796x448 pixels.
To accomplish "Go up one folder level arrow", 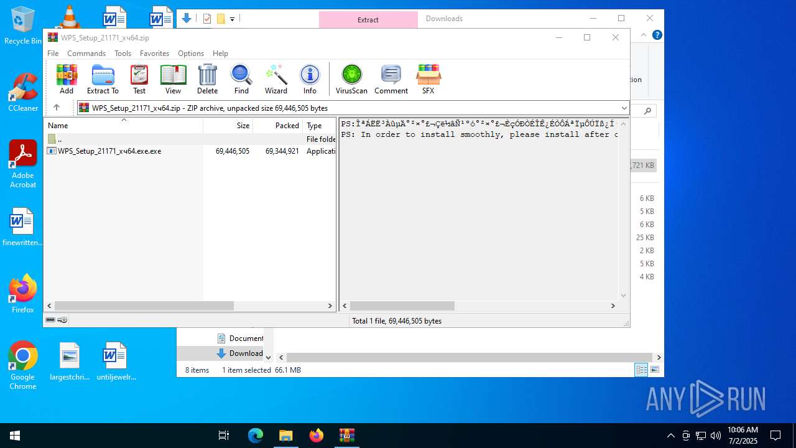I will pos(57,108).
